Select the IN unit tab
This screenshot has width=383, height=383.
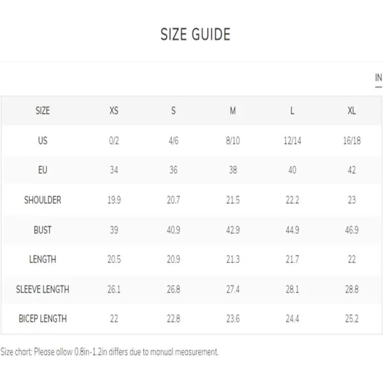(x=379, y=78)
